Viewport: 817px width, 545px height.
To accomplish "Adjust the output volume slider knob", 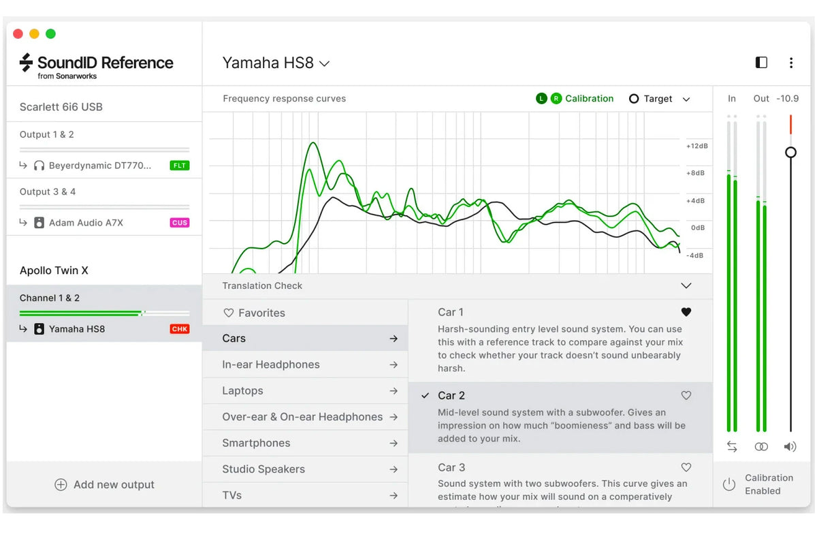I will pyautogui.click(x=790, y=152).
